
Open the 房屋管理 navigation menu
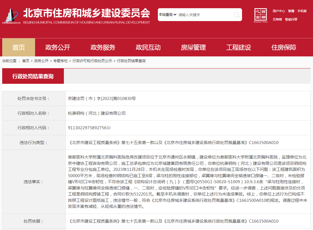(x=193, y=47)
